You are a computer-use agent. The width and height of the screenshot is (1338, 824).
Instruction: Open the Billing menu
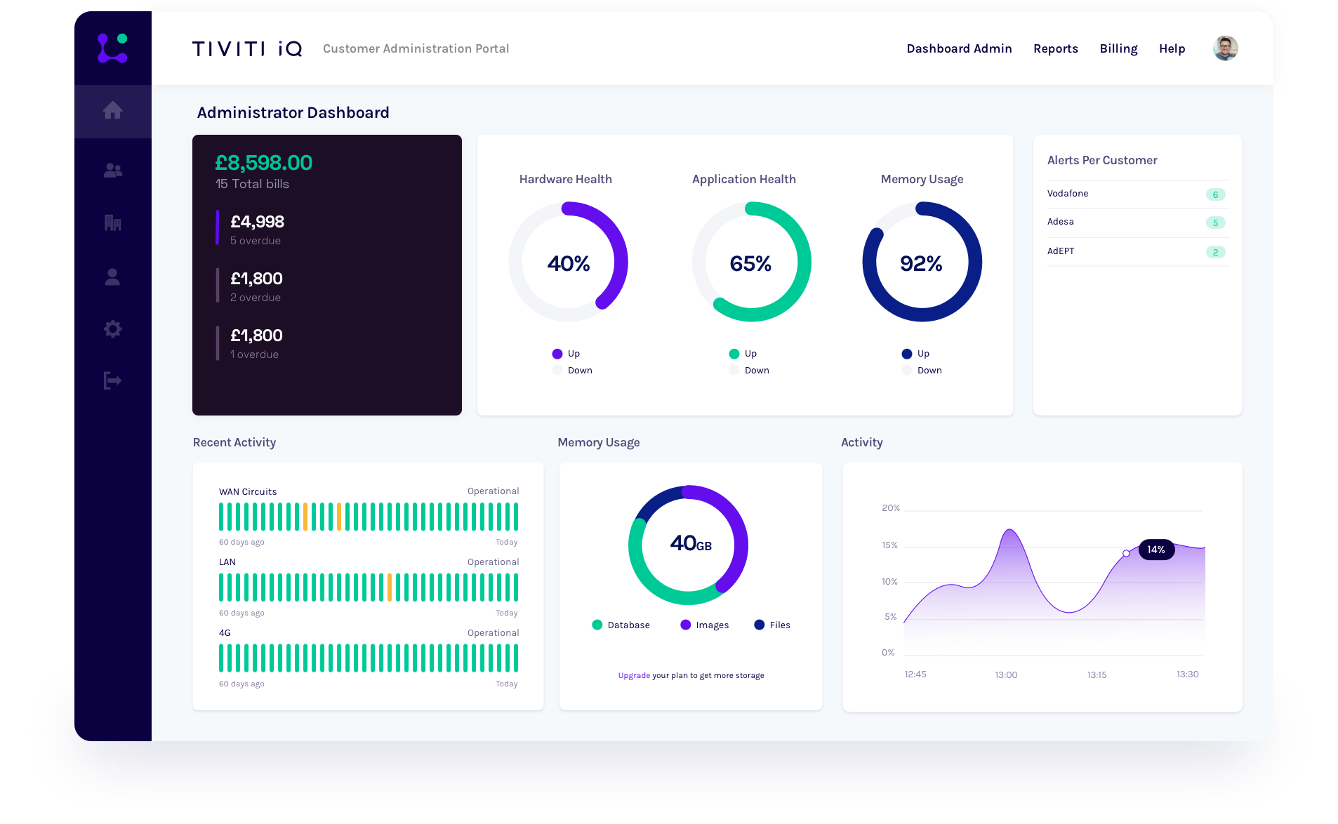click(x=1118, y=48)
